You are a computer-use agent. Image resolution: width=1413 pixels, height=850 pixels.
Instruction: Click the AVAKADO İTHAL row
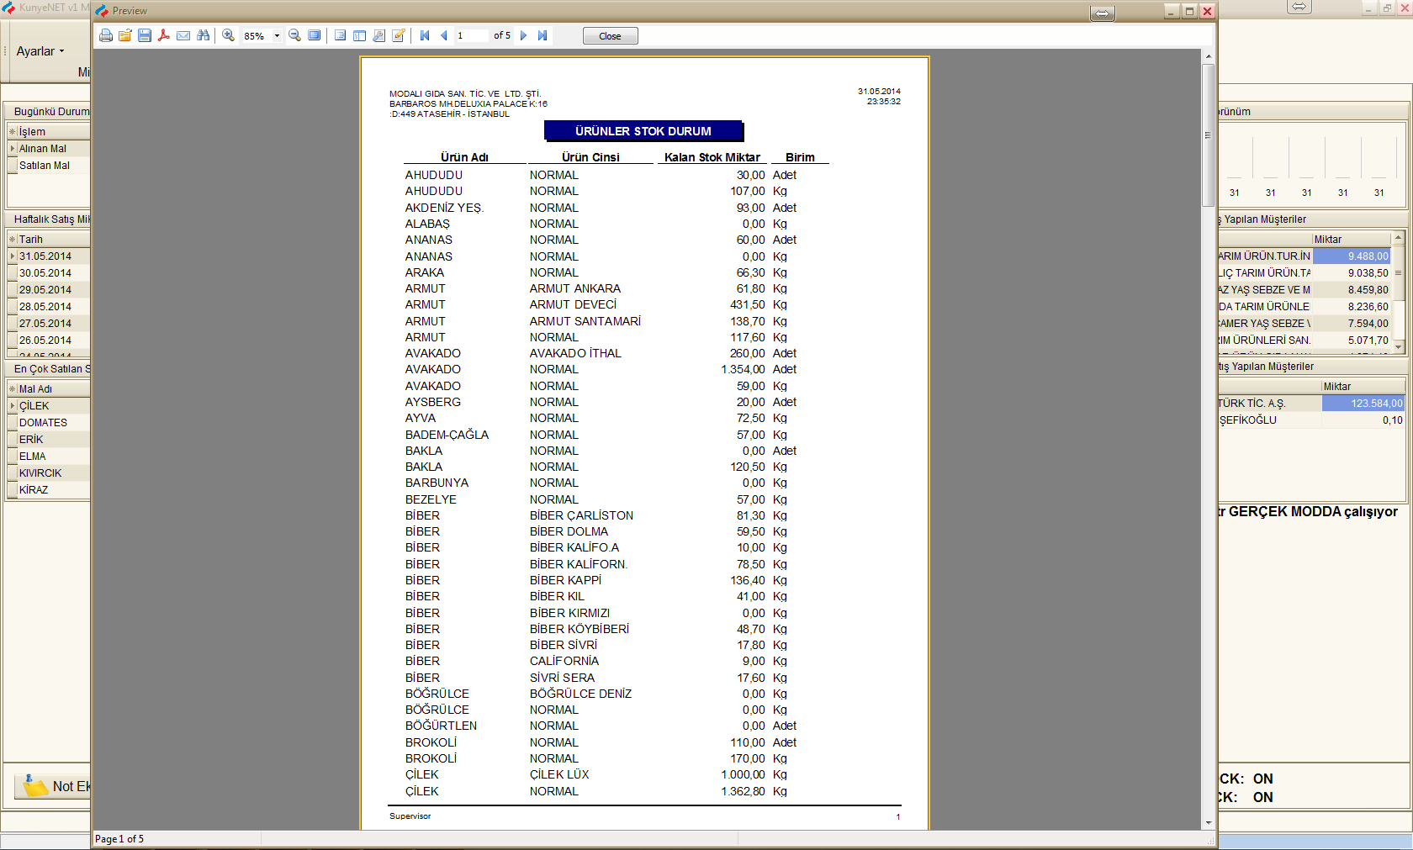coord(600,353)
